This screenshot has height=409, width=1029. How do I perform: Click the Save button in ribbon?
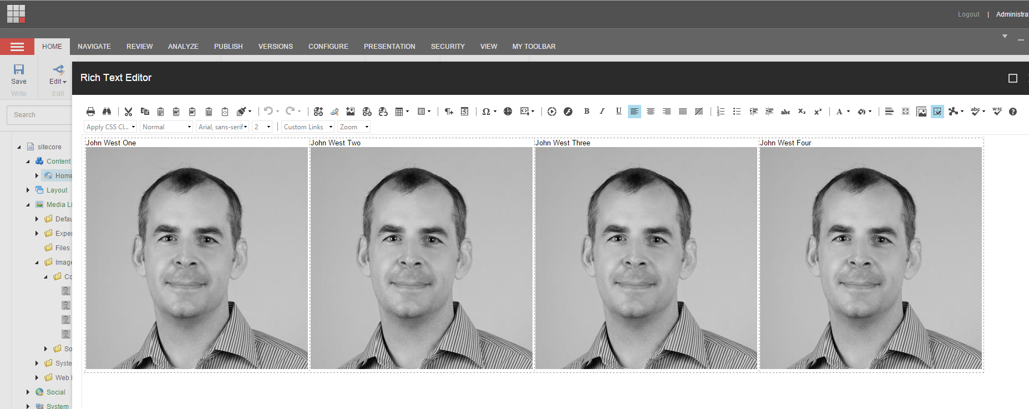tap(19, 74)
